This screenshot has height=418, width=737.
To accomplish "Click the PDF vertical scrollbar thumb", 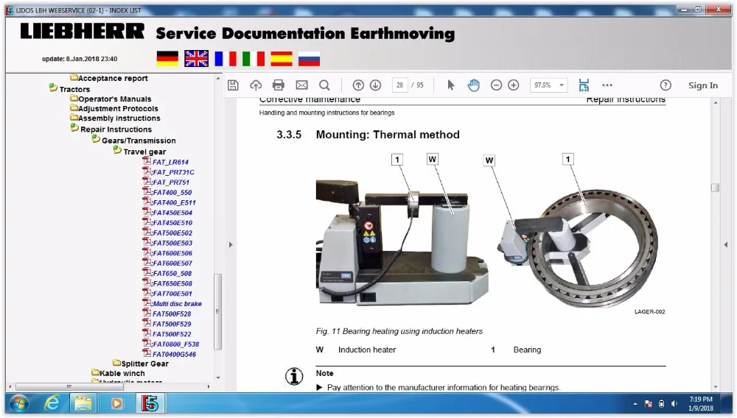I will coord(716,188).
